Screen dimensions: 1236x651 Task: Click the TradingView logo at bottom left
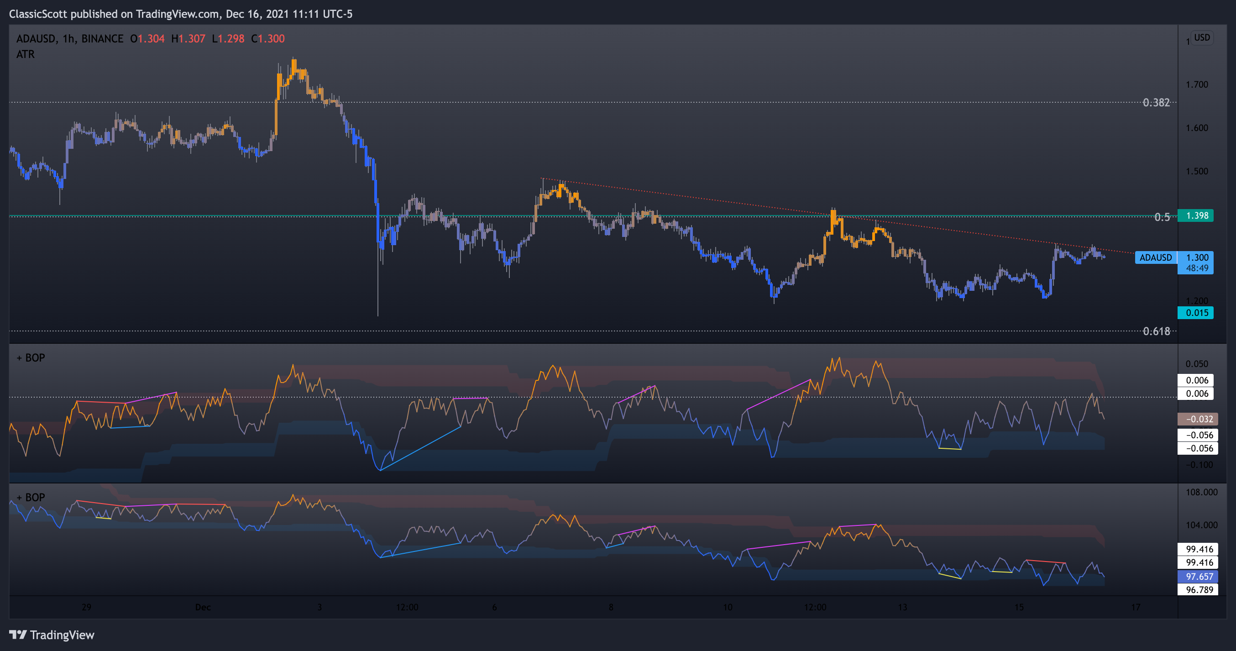click(x=52, y=635)
